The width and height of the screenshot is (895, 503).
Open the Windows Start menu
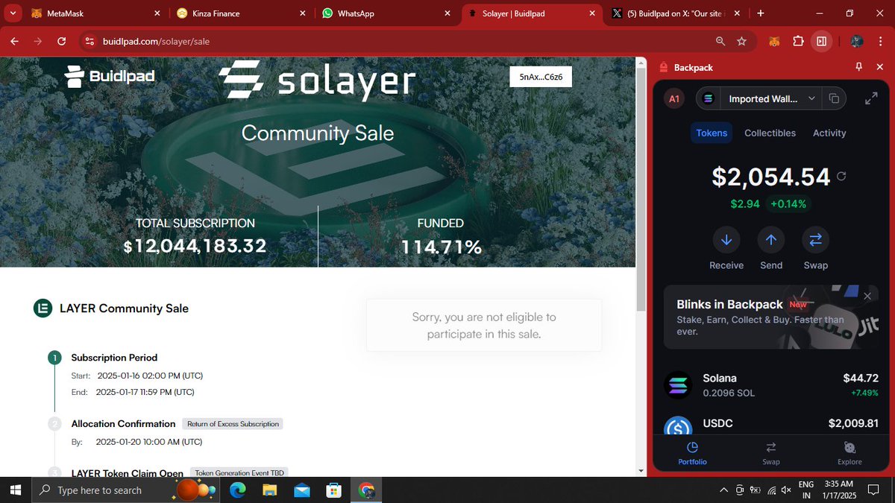point(15,490)
